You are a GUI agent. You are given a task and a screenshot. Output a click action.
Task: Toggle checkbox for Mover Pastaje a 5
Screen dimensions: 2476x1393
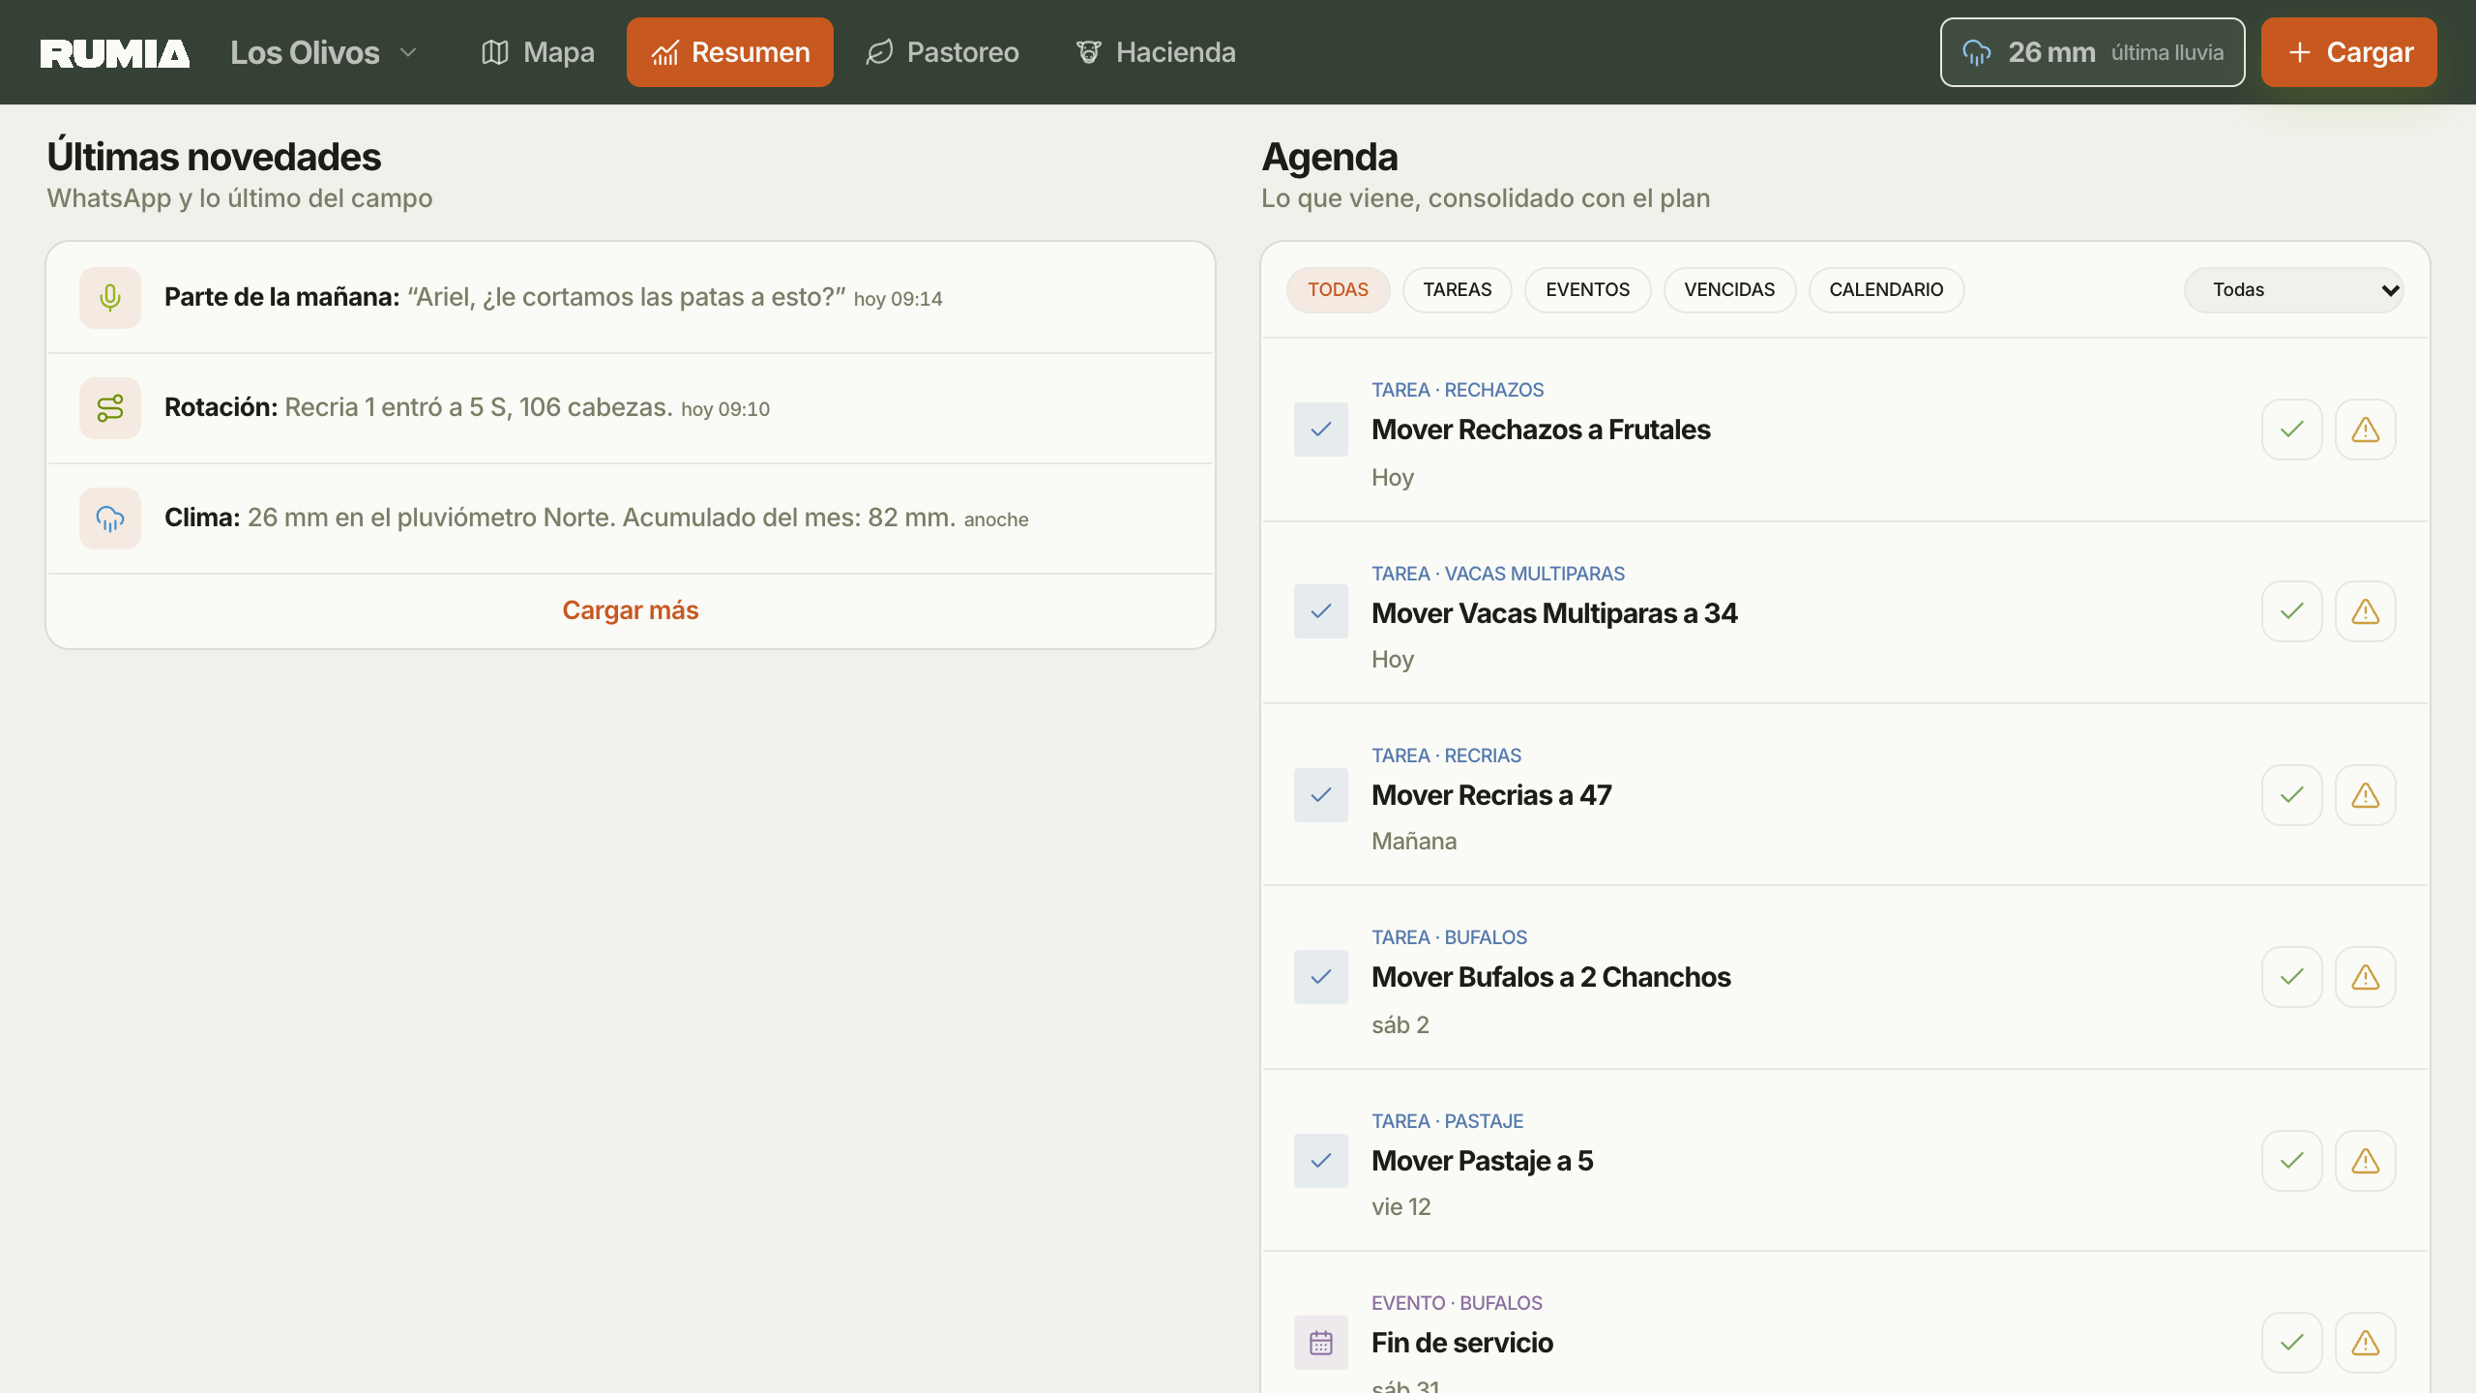click(x=1321, y=1161)
